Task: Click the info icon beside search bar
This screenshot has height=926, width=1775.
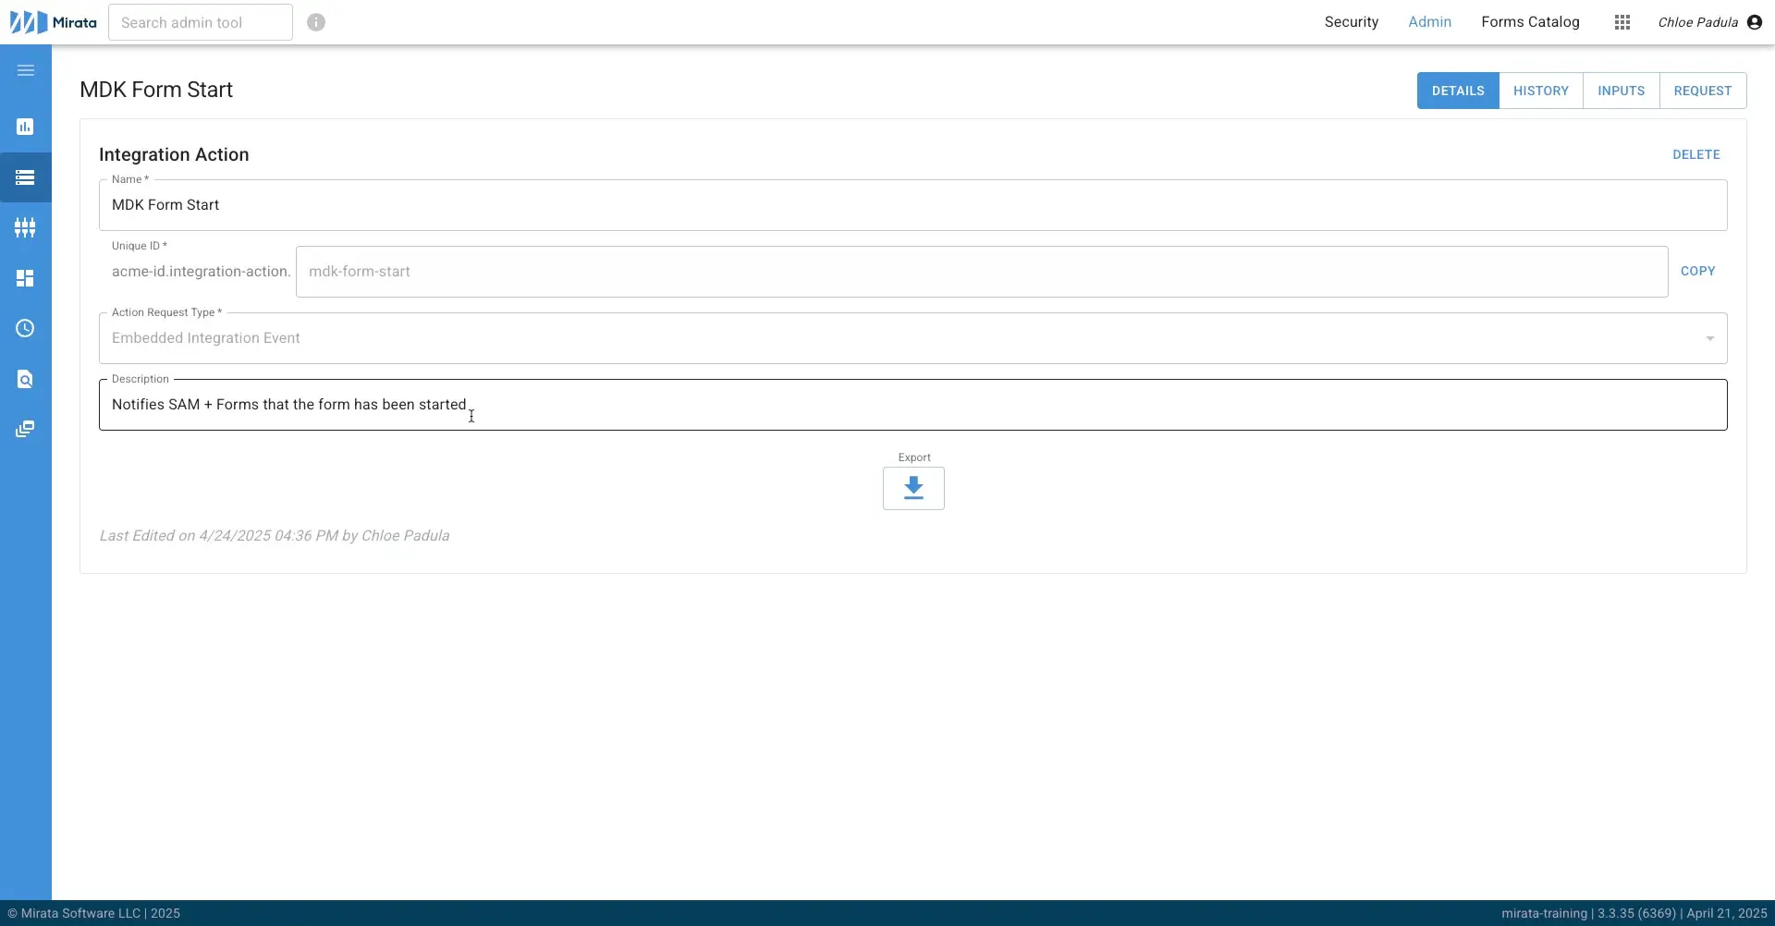Action: [x=316, y=21]
